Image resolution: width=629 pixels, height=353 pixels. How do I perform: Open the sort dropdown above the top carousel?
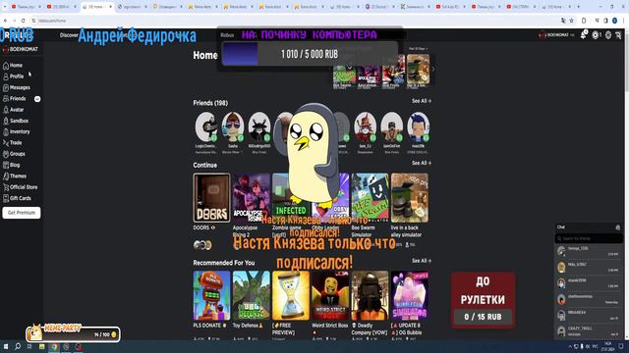click(418, 49)
